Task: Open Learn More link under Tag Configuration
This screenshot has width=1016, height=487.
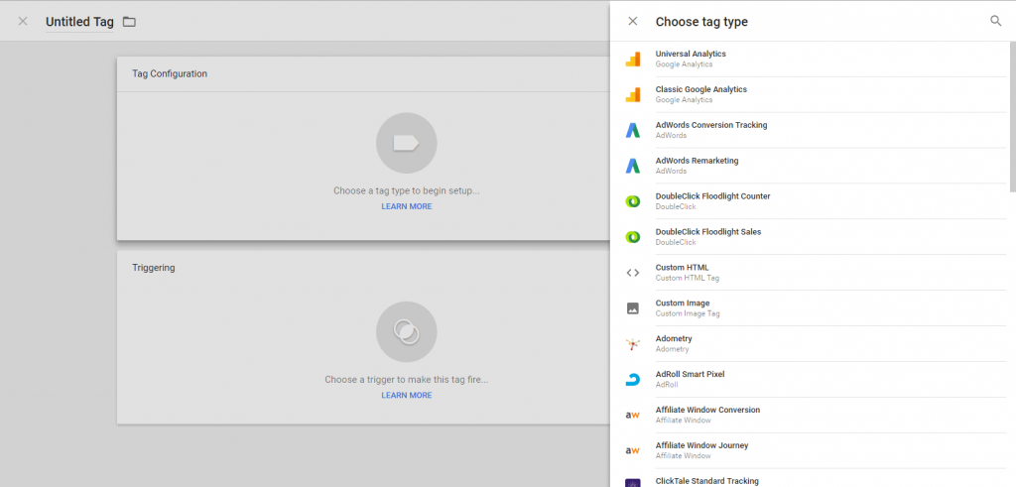Action: click(406, 206)
